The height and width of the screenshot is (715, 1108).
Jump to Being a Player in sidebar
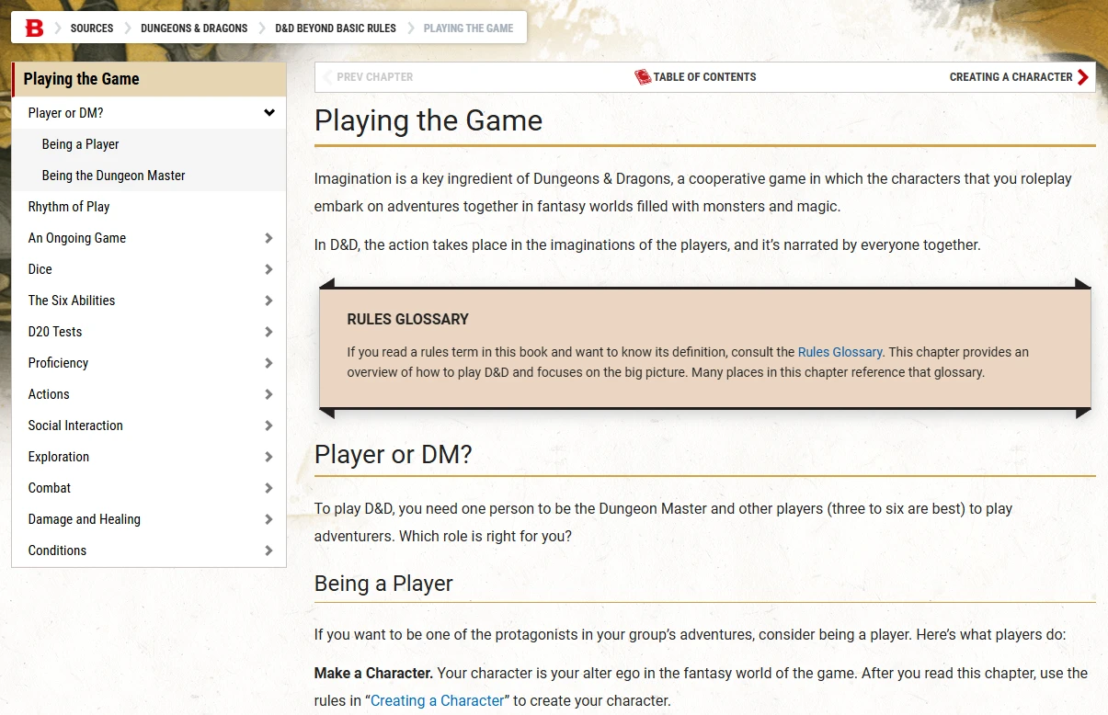pyautogui.click(x=80, y=144)
